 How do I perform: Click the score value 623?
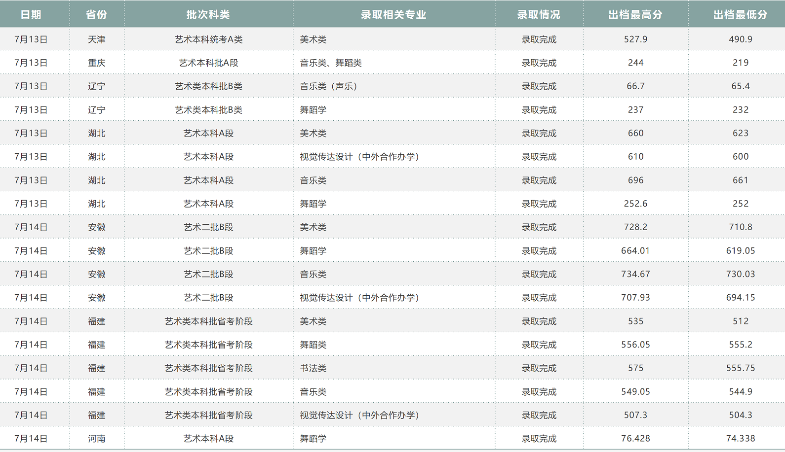tap(741, 133)
